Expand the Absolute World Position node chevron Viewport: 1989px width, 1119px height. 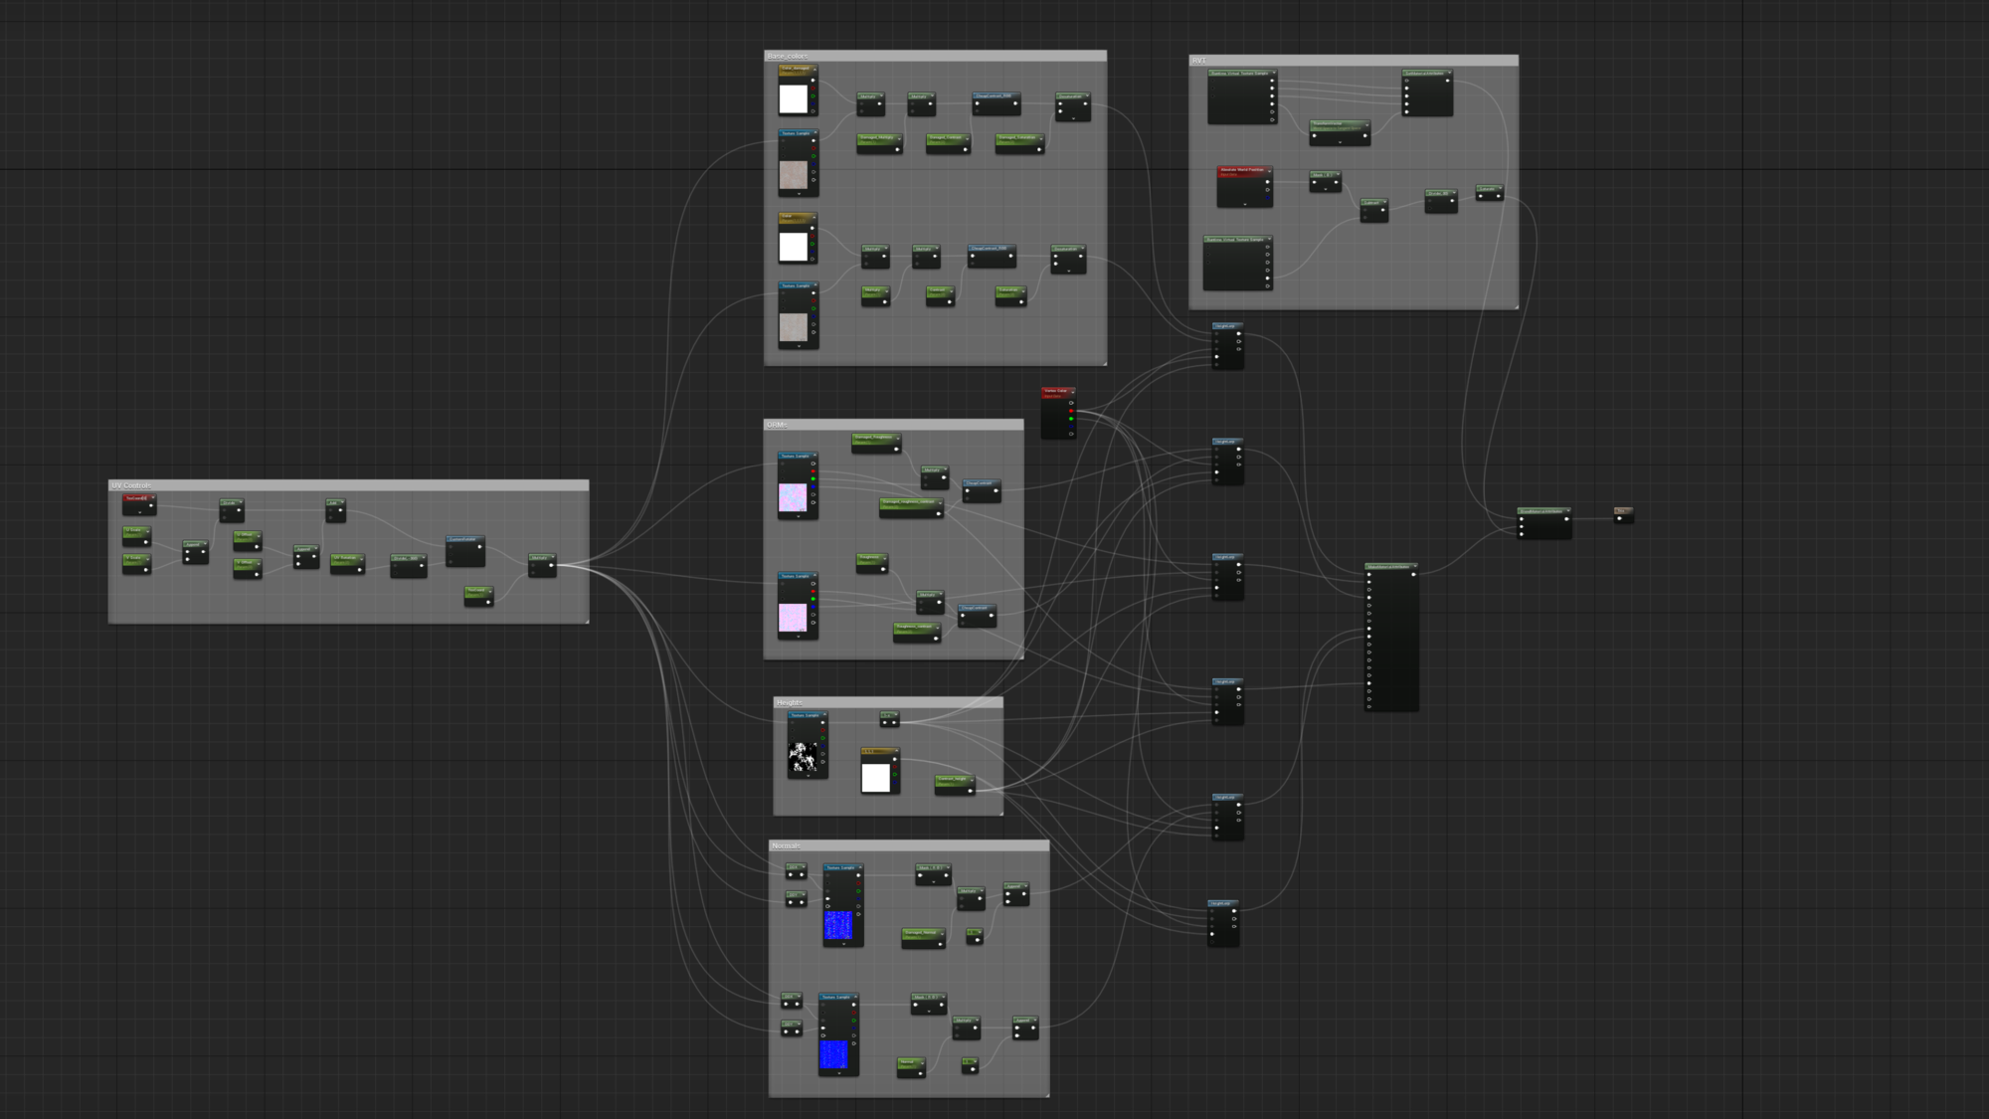click(x=1244, y=204)
